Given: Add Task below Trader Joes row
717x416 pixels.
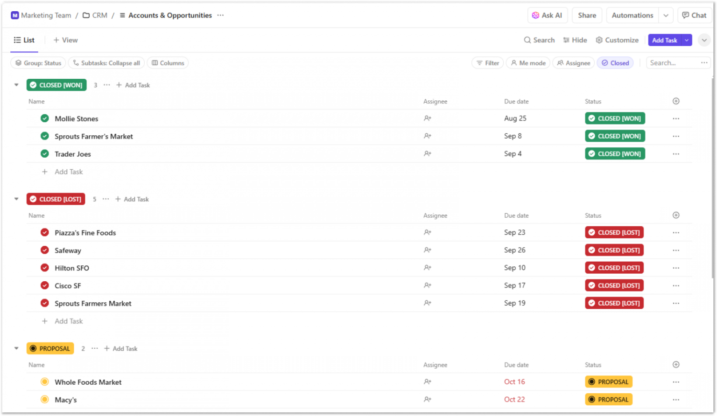Looking at the screenshot, I should [x=63, y=172].
